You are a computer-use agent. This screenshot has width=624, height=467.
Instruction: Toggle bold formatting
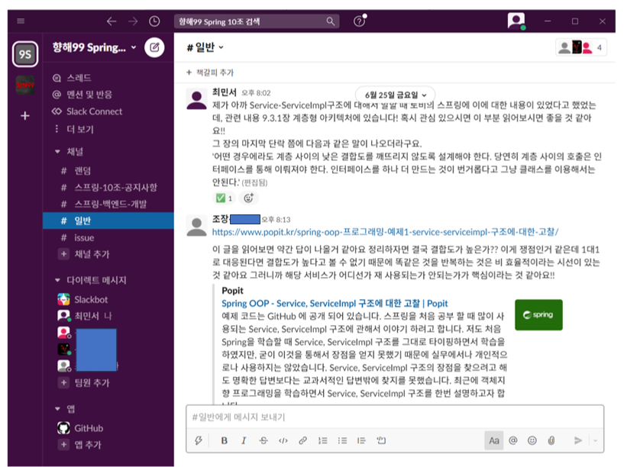pos(225,440)
